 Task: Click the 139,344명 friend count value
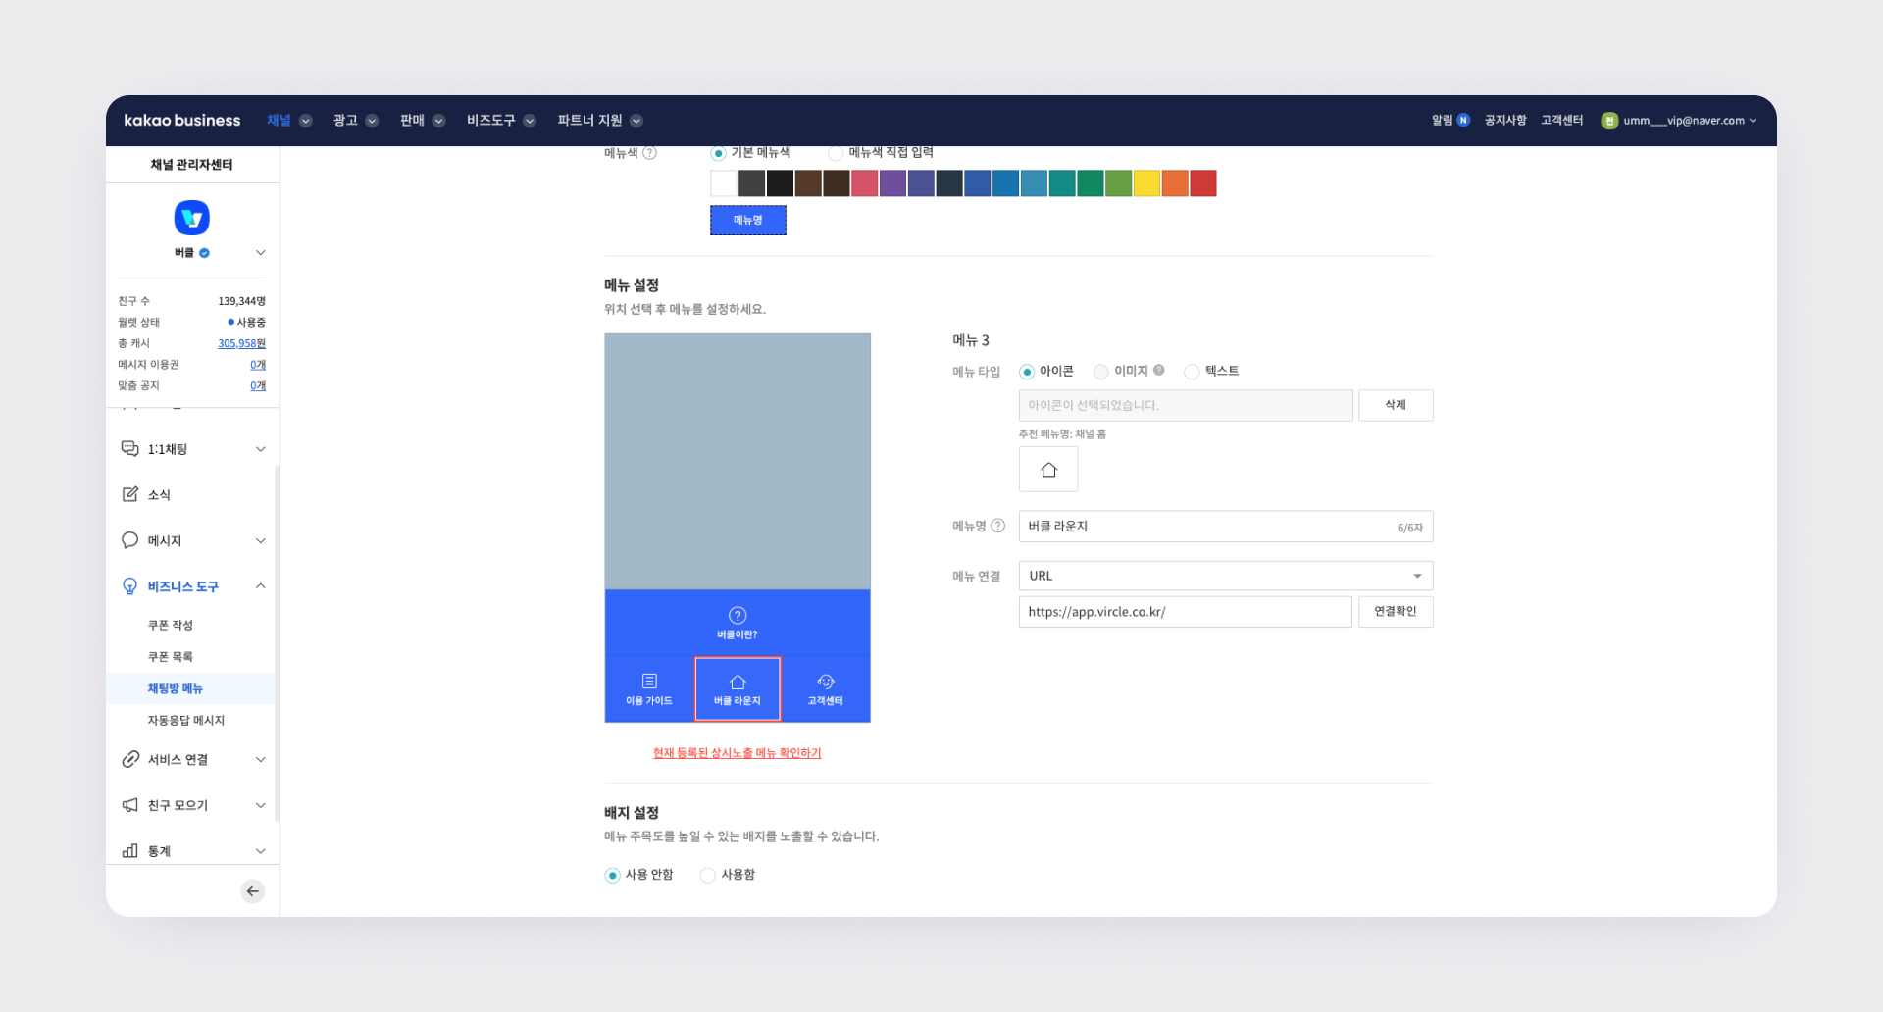242,301
